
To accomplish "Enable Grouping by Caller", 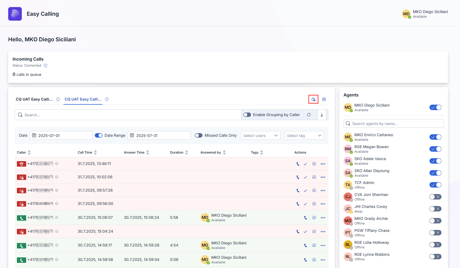I will tap(247, 115).
